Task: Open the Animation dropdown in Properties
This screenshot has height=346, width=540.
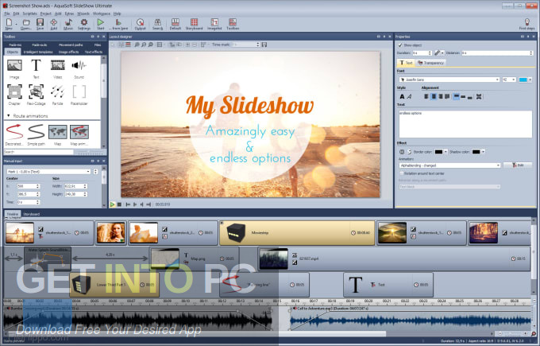Action: pos(498,165)
